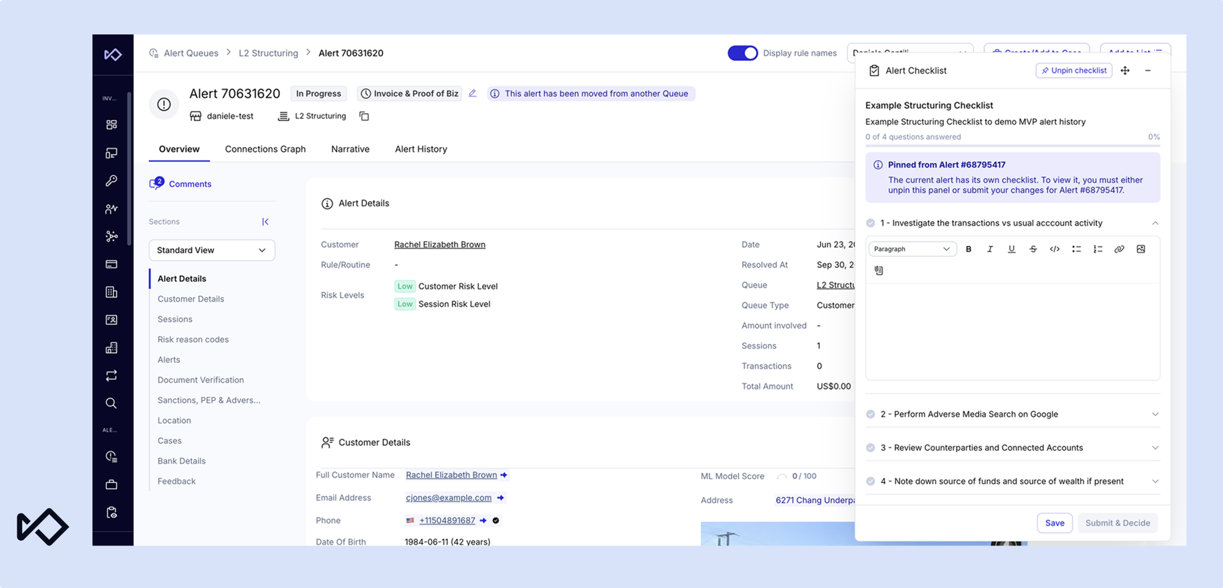Click the key icon in sidebar

pyautogui.click(x=112, y=180)
